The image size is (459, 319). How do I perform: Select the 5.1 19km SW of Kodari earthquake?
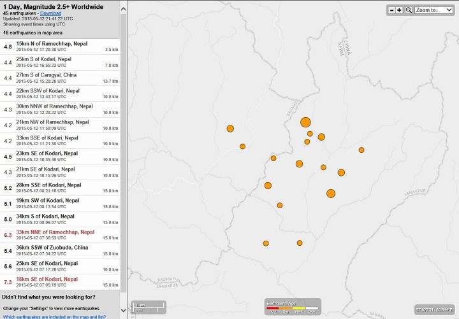pos(60,204)
